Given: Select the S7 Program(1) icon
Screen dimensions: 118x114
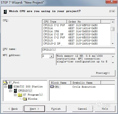Looking at the screenshot, I should [20, 95].
